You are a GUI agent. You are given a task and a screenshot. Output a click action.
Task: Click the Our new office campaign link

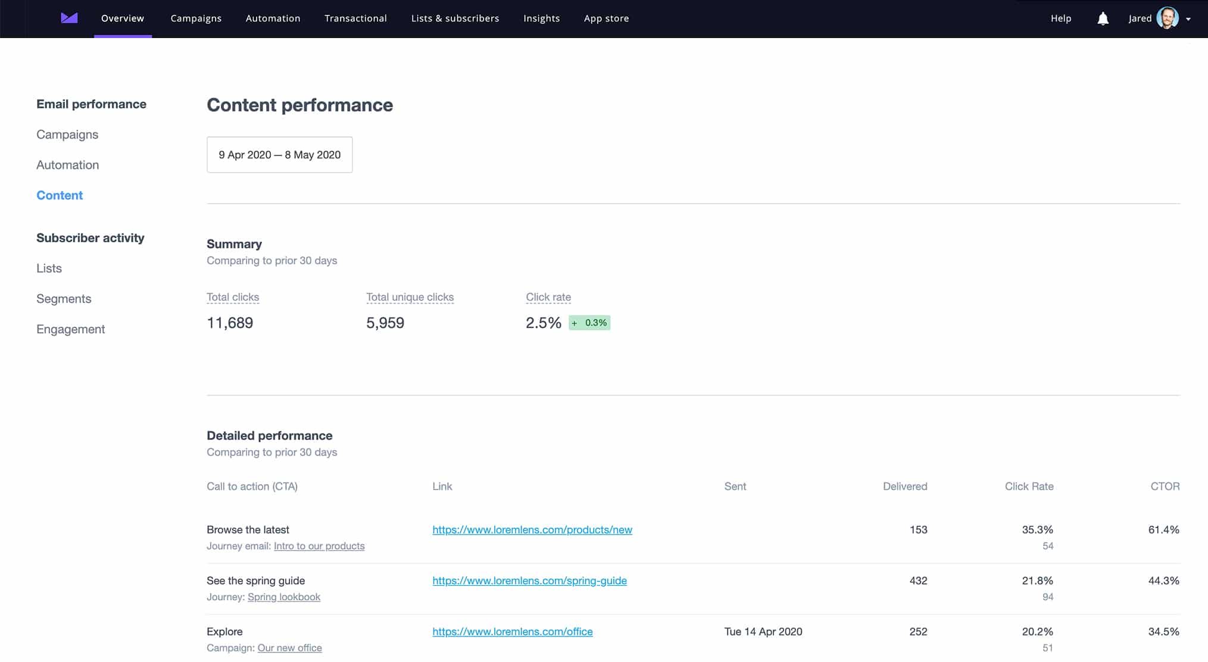point(289,648)
